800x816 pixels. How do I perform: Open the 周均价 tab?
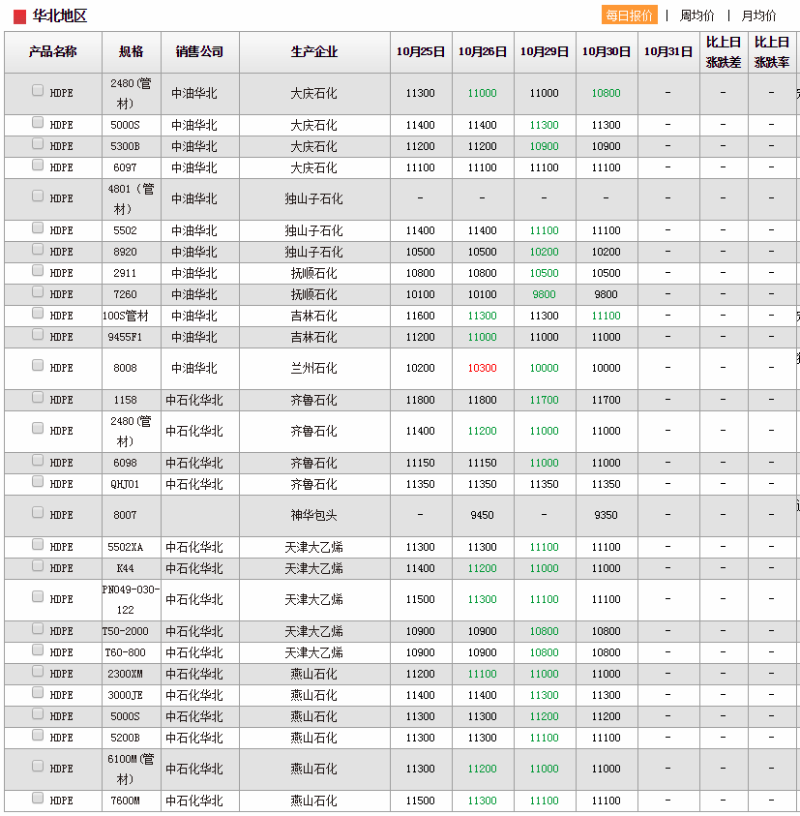coord(697,15)
